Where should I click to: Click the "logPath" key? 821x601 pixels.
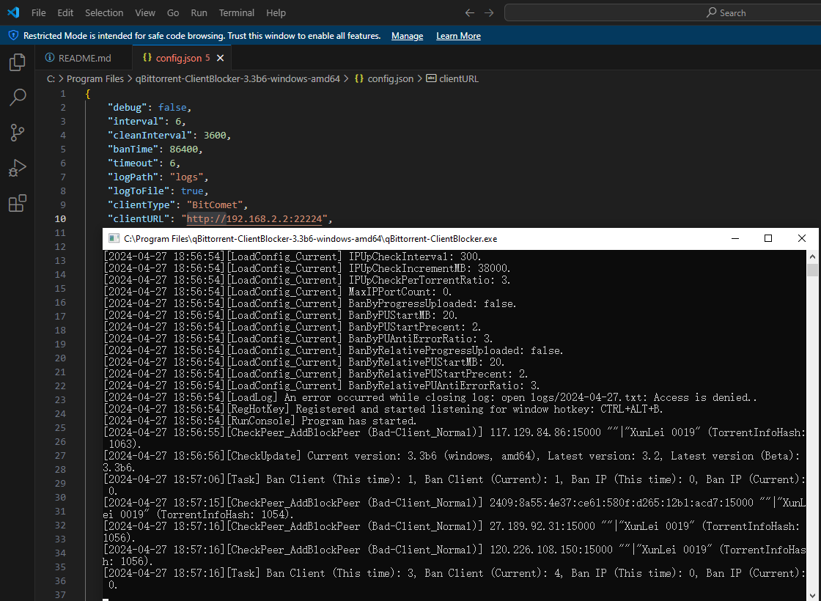coord(133,177)
